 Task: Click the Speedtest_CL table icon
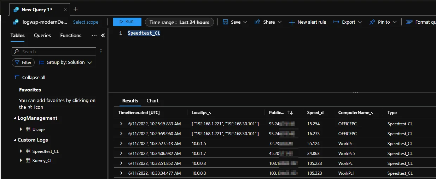[28, 151]
